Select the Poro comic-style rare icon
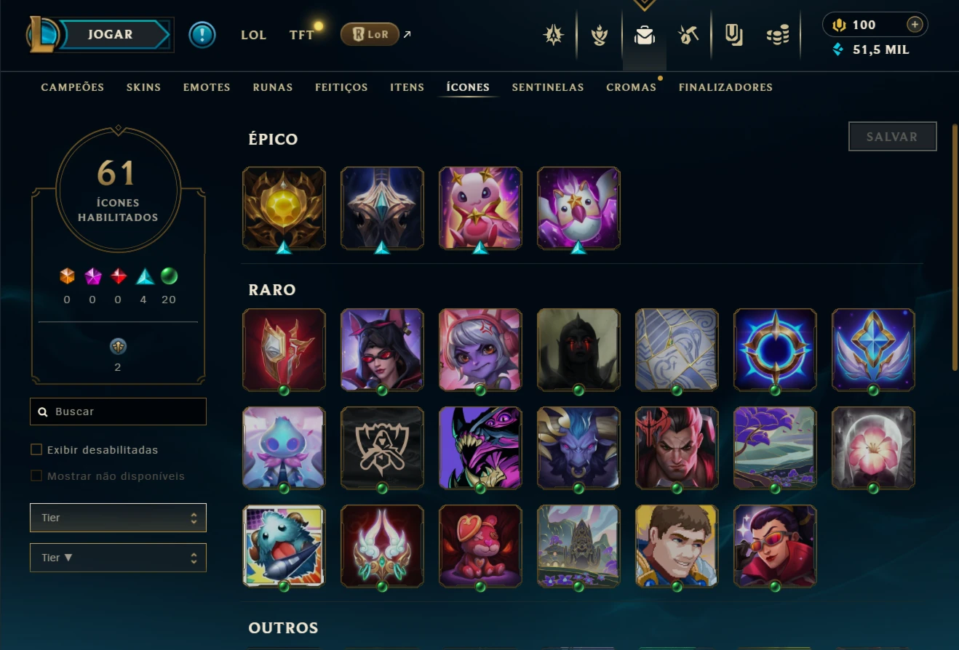 (x=284, y=546)
